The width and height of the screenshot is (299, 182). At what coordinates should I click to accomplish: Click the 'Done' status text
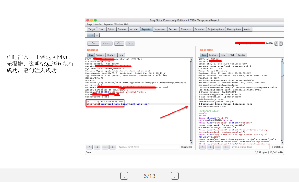89,152
